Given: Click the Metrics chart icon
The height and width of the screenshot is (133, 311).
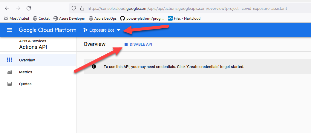Looking at the screenshot, I should click(9, 72).
